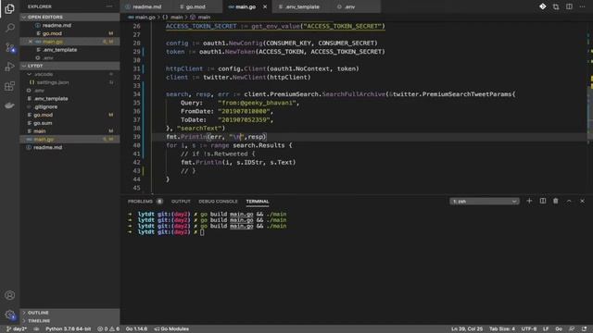This screenshot has width=593, height=333.
Task: Collapse the .vscode folder
Action: (x=44, y=74)
